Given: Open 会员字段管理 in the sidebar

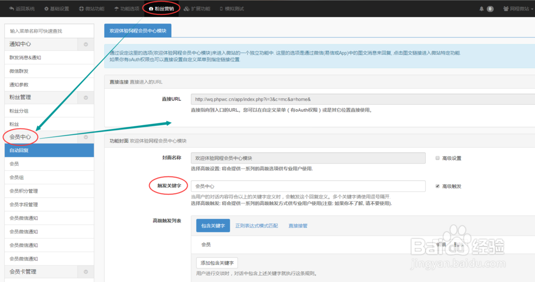Looking at the screenshot, I should click(49, 204).
